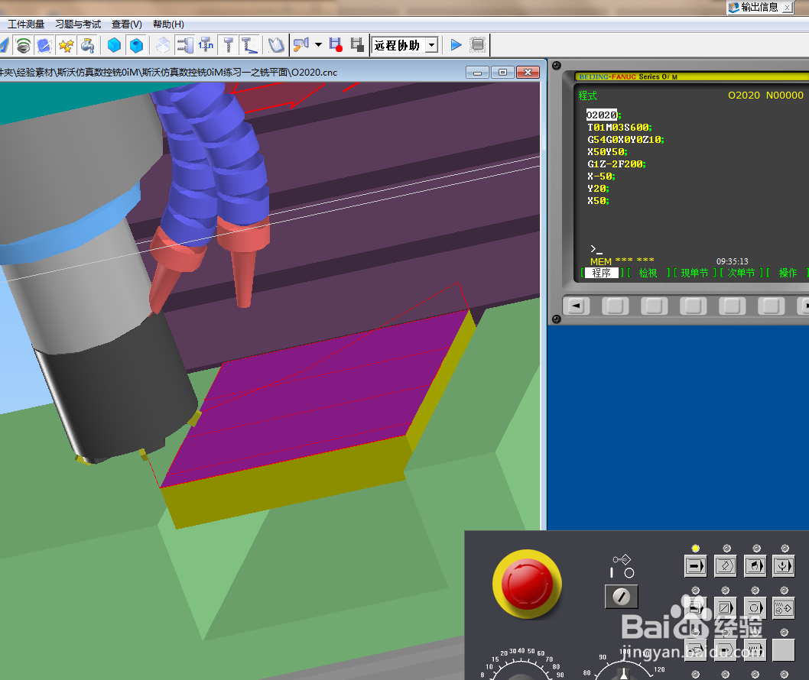Stop recording with the black-square film icon

click(x=357, y=45)
